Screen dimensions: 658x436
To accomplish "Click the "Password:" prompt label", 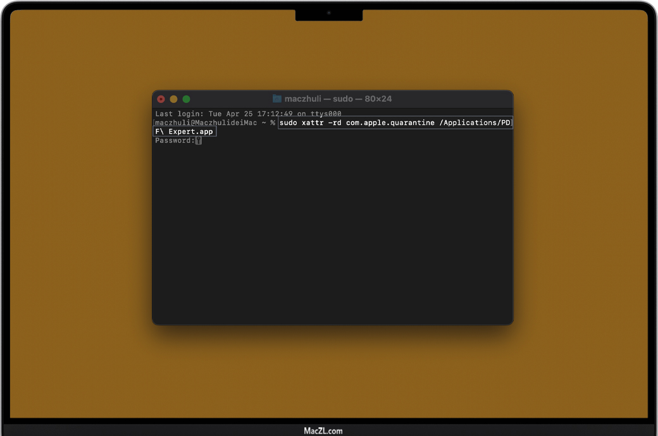I will (175, 141).
